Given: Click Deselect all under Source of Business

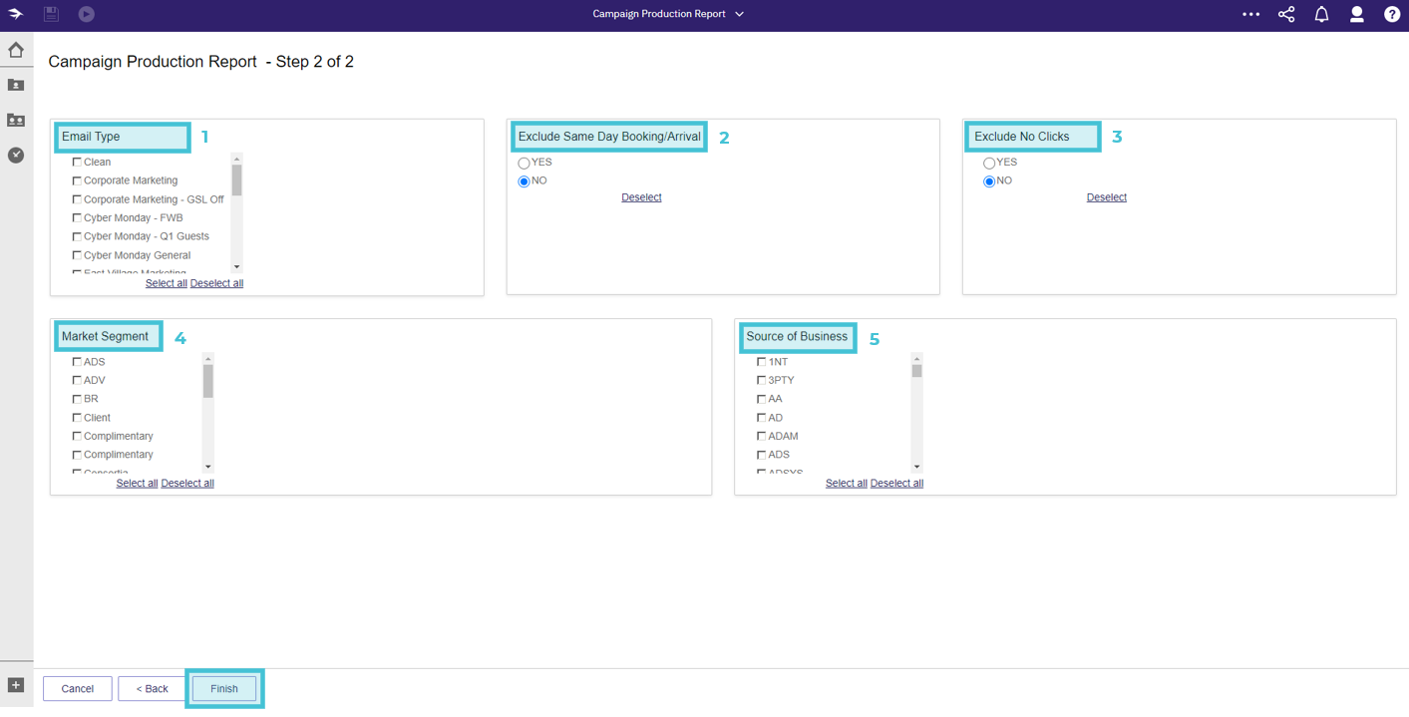Looking at the screenshot, I should click(x=896, y=483).
